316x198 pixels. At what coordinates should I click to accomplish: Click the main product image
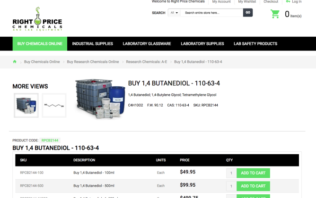click(x=100, y=99)
